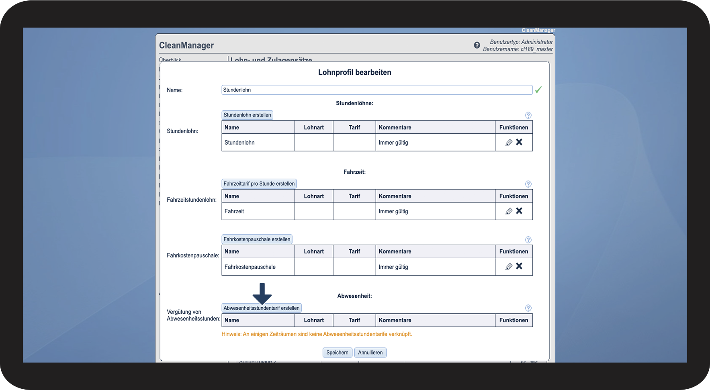Edit the Stundenlohn row with pencil icon
710x390 pixels.
pos(509,142)
